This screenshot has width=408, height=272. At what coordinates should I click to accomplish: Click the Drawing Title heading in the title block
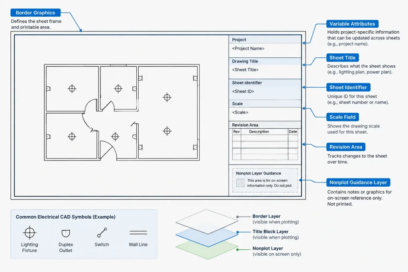click(245, 61)
